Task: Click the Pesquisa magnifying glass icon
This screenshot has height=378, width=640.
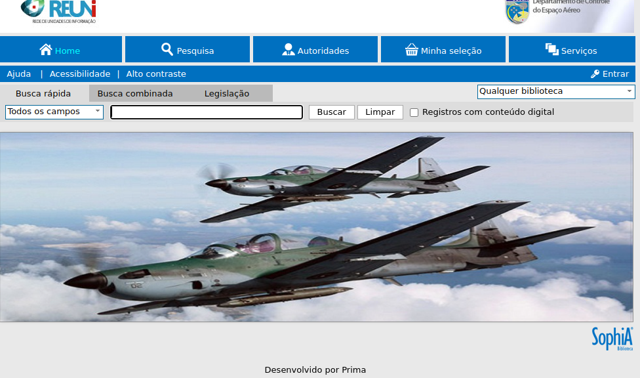Action: pos(167,49)
